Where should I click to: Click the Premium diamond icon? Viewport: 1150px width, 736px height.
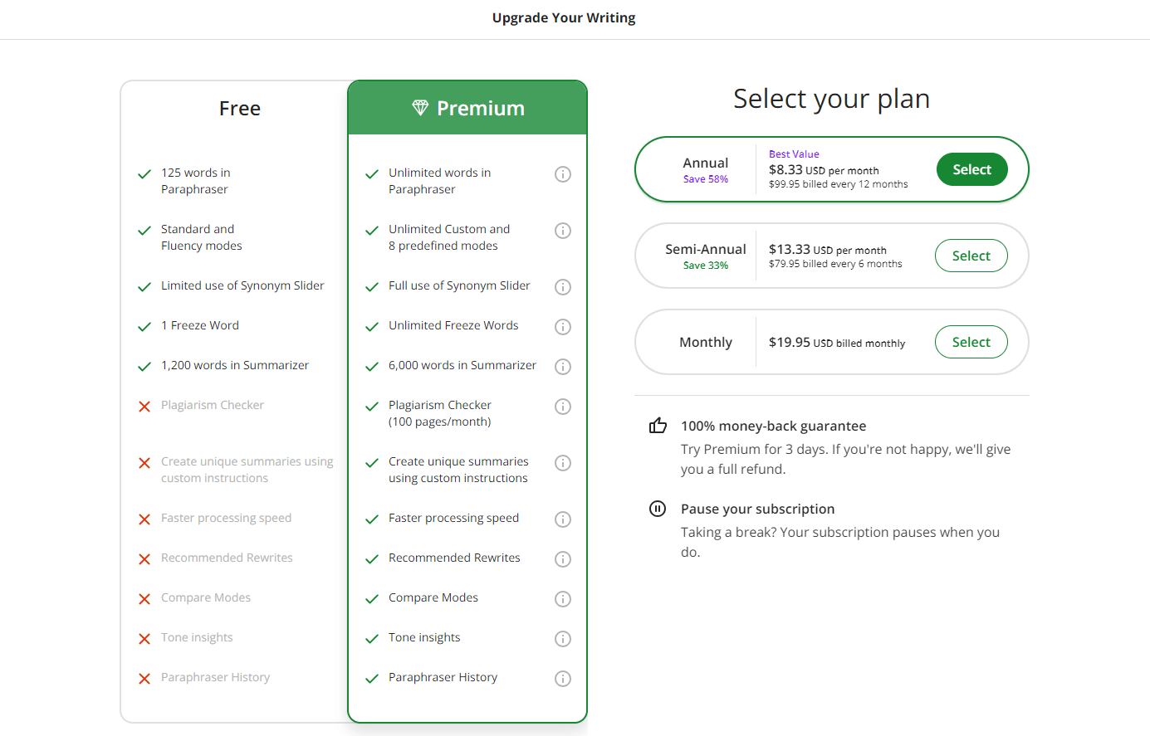click(x=420, y=108)
